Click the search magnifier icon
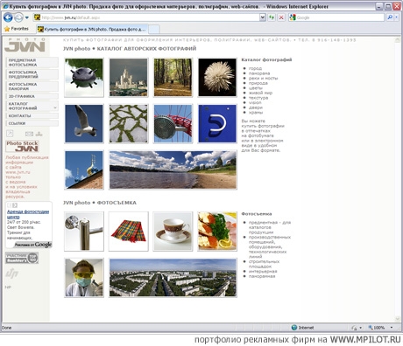403x346 pixels. 390,17
